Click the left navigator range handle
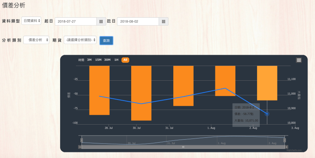Image resolution: width=315 pixels, height=158 pixels. 82,140
